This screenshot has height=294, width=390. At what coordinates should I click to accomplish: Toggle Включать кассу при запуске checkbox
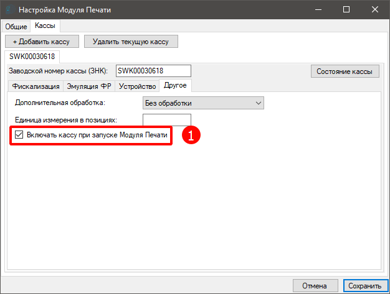coord(19,135)
